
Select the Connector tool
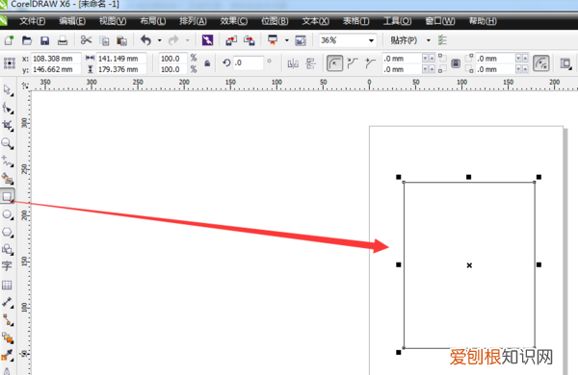pyautogui.click(x=8, y=320)
